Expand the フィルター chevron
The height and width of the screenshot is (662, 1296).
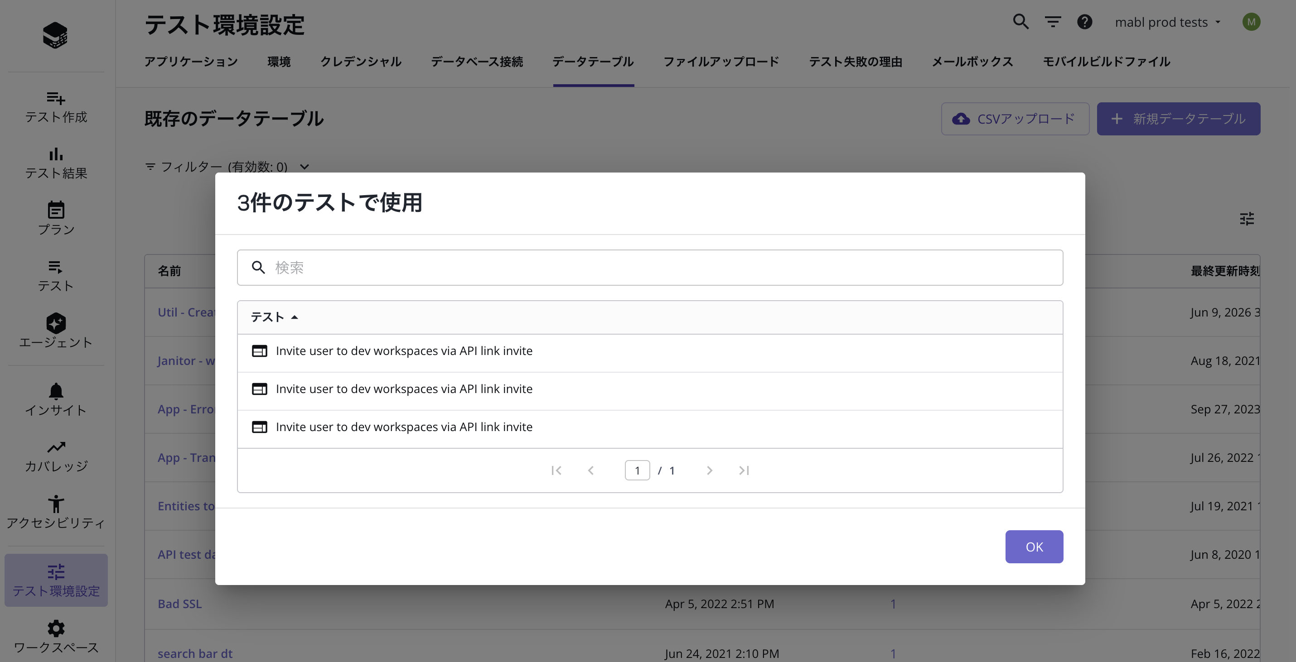click(x=305, y=167)
